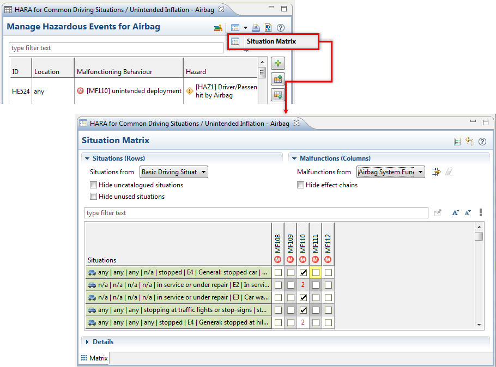Click the increase font size icon

[x=456, y=213]
